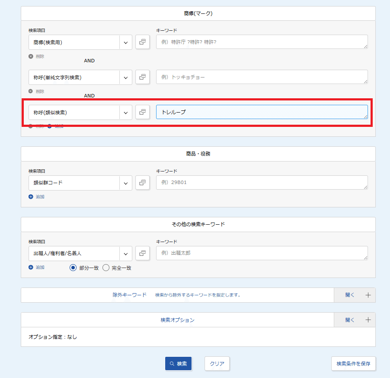This screenshot has width=390, height=378.
Task: Click the copy icon next to 類似群コード
Action: [x=142, y=182]
